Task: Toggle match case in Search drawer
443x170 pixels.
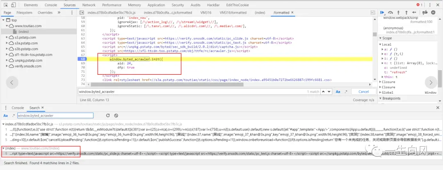Action: coord(6,116)
